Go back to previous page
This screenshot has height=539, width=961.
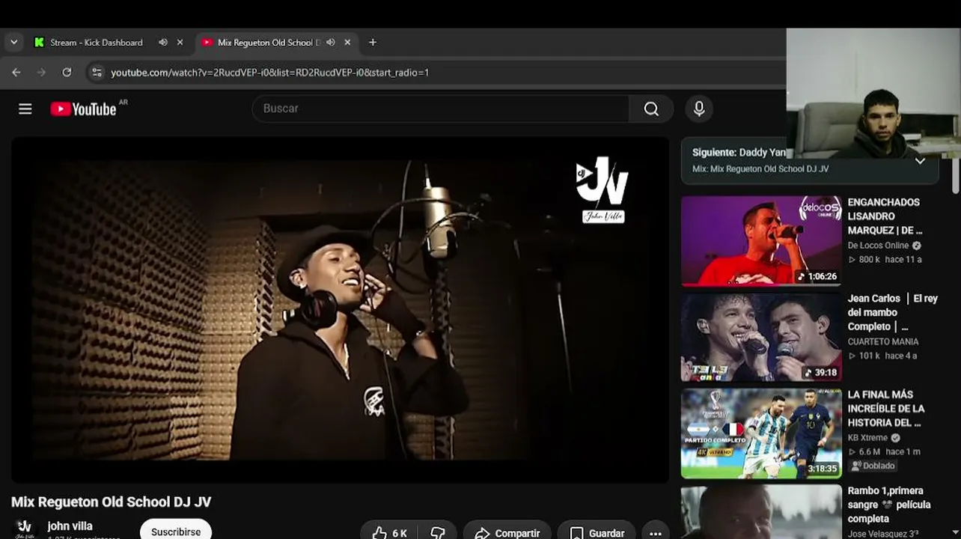(16, 73)
